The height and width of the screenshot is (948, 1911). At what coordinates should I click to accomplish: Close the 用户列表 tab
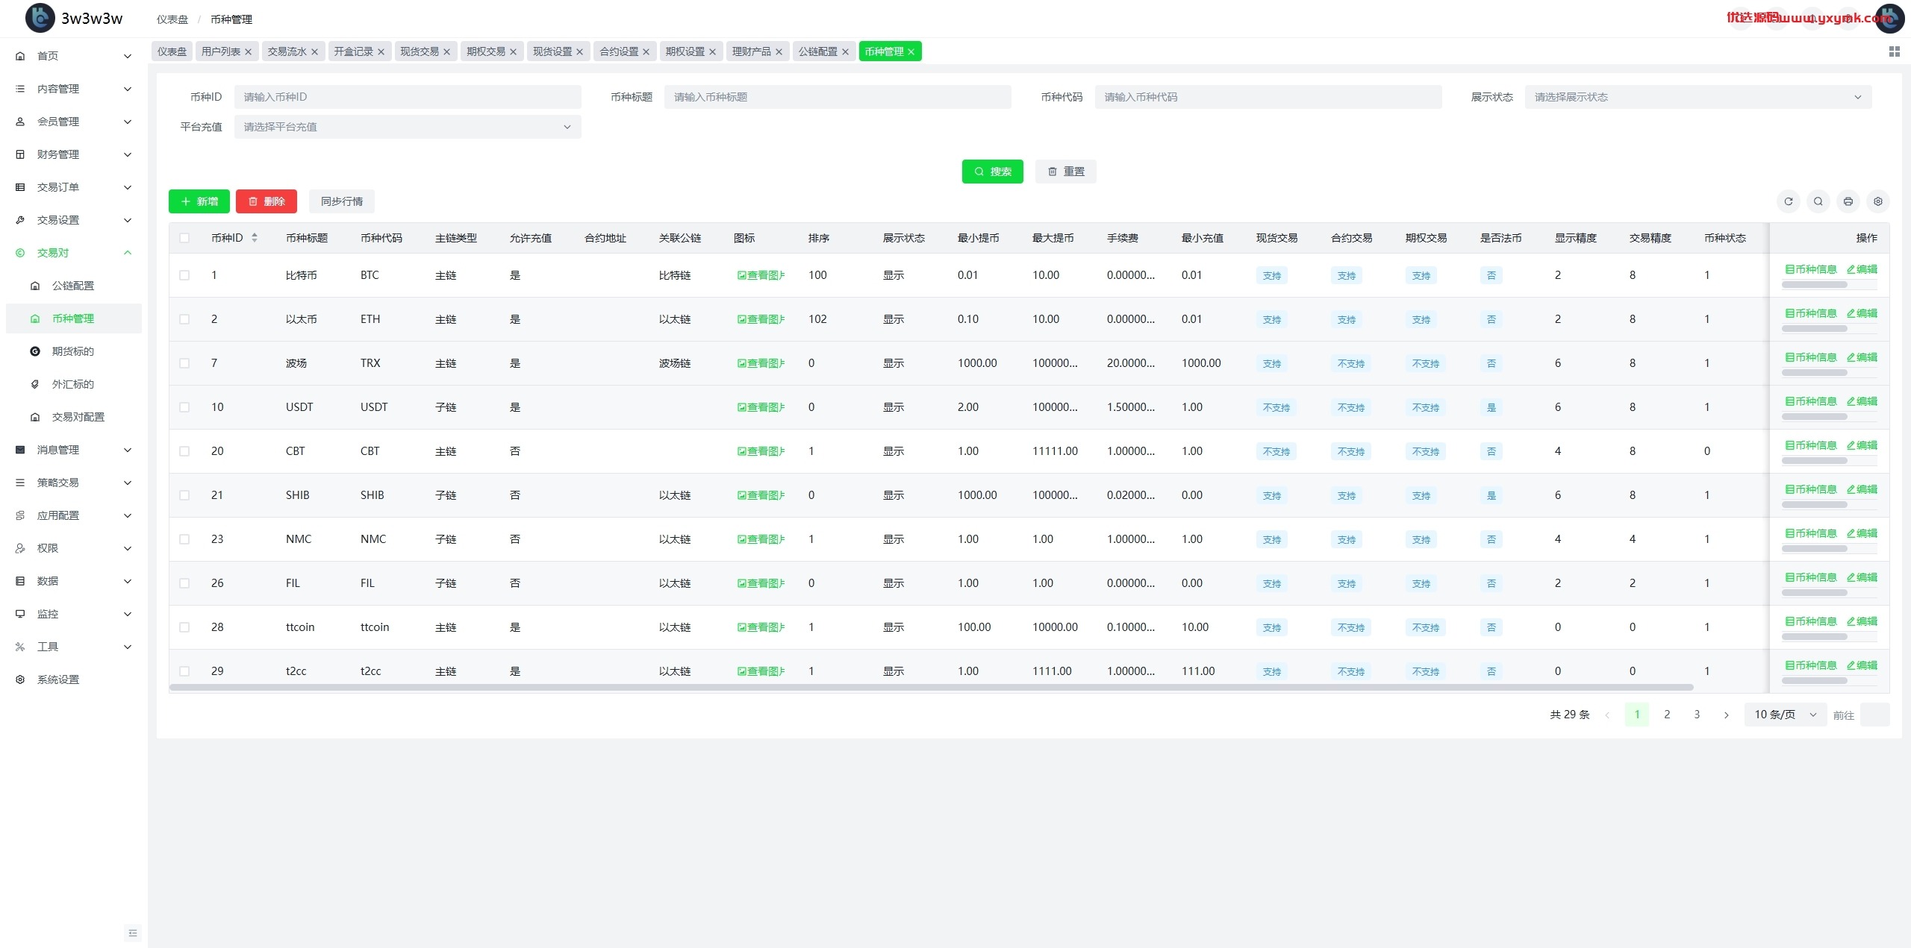(248, 51)
